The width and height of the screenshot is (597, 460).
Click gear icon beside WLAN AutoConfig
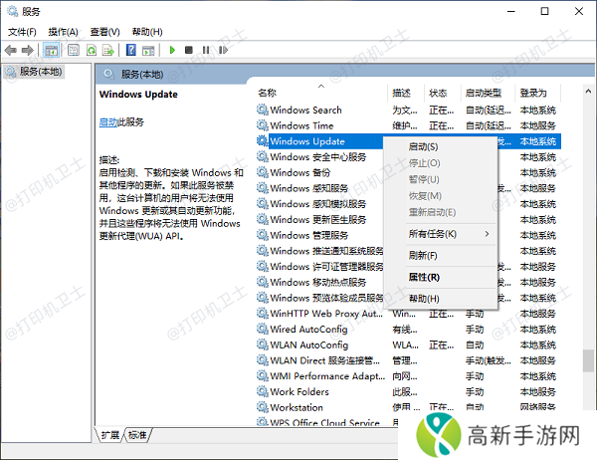(x=262, y=345)
